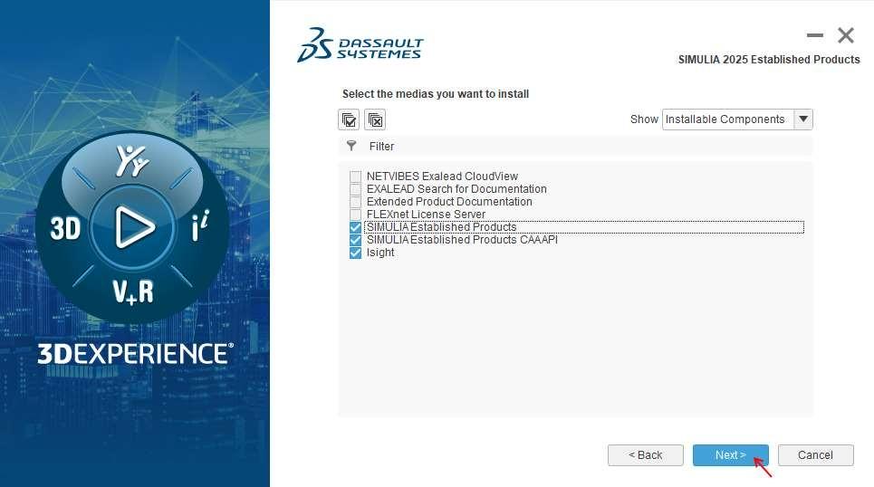Uncheck the Isight checkbox
874x487 pixels.
355,253
